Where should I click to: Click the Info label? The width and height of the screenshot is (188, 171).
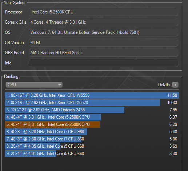tap(8, 63)
